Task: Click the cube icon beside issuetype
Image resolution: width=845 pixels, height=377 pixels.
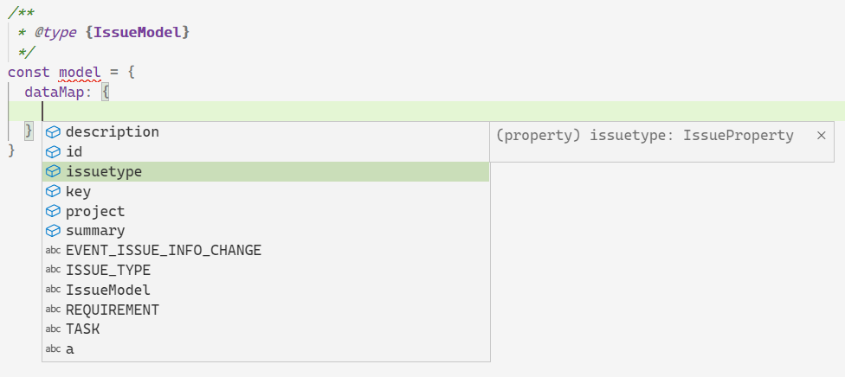Action: coord(54,172)
